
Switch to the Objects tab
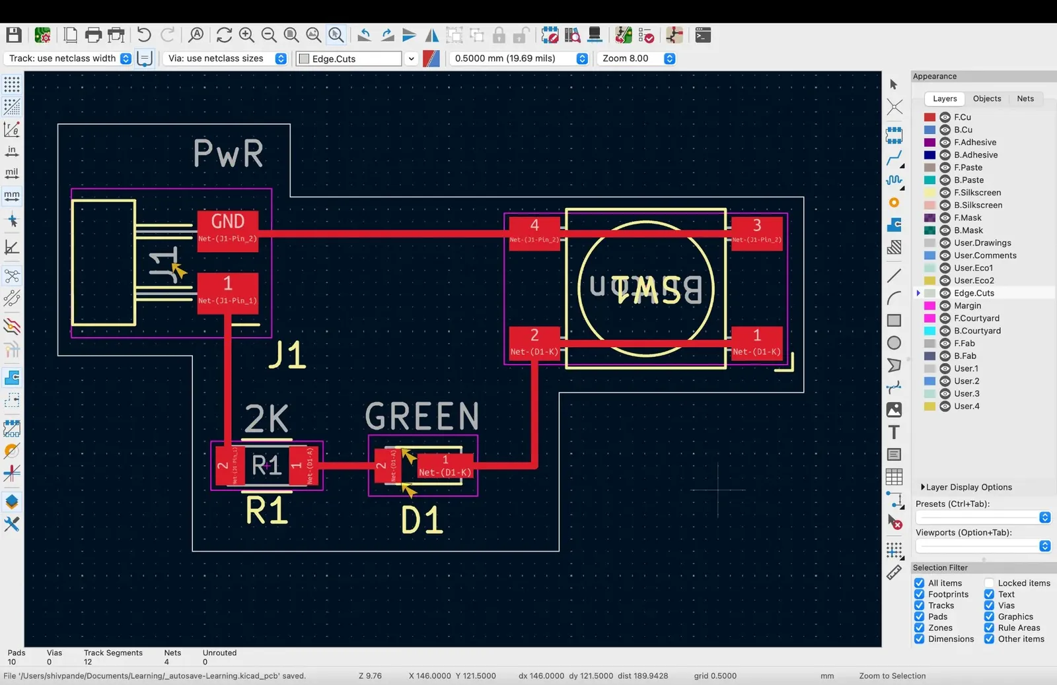pyautogui.click(x=987, y=98)
